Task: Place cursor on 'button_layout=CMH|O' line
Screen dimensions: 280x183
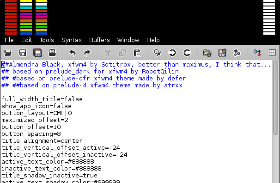Action: (37, 113)
